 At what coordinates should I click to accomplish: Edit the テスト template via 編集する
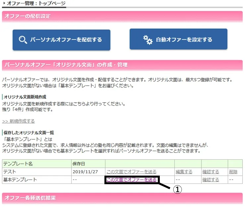(x=184, y=172)
